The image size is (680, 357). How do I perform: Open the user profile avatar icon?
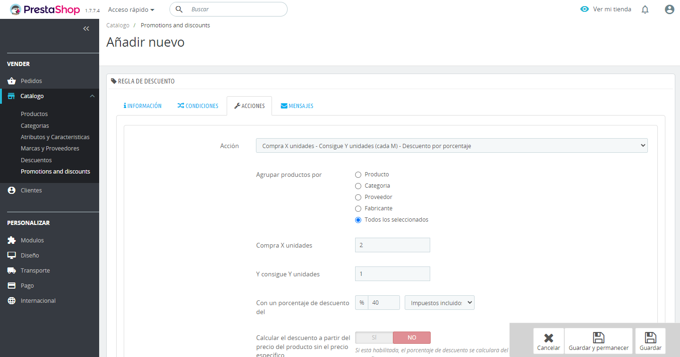coord(669,9)
